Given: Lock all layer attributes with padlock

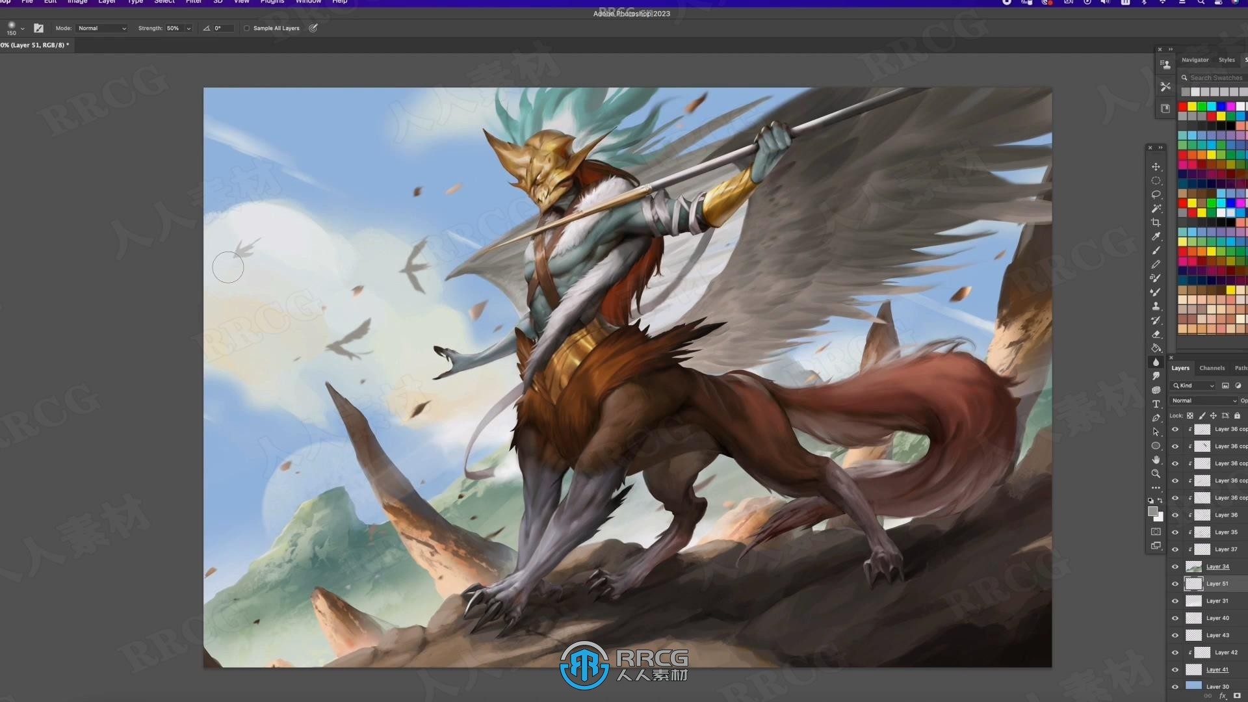Looking at the screenshot, I should click(1237, 416).
